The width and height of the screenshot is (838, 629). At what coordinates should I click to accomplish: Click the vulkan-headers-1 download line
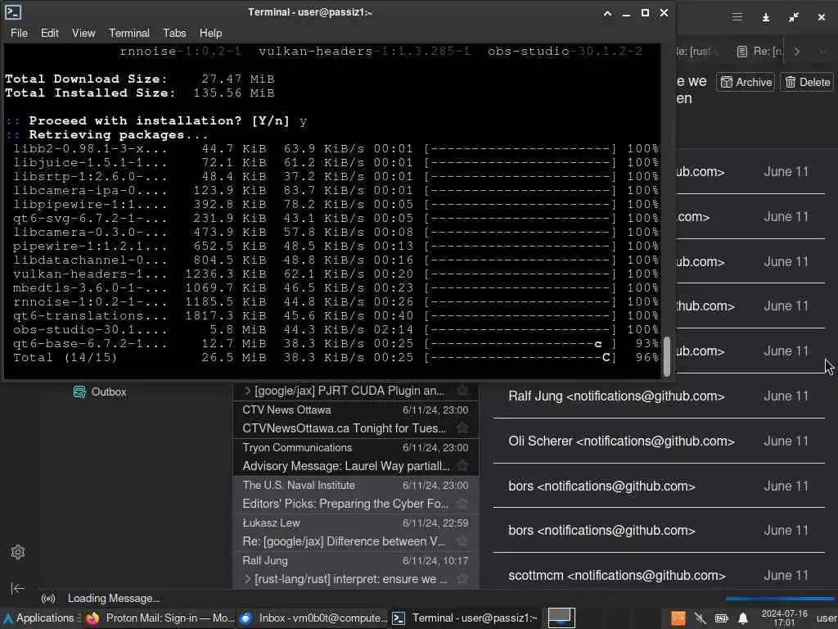[x=336, y=274]
